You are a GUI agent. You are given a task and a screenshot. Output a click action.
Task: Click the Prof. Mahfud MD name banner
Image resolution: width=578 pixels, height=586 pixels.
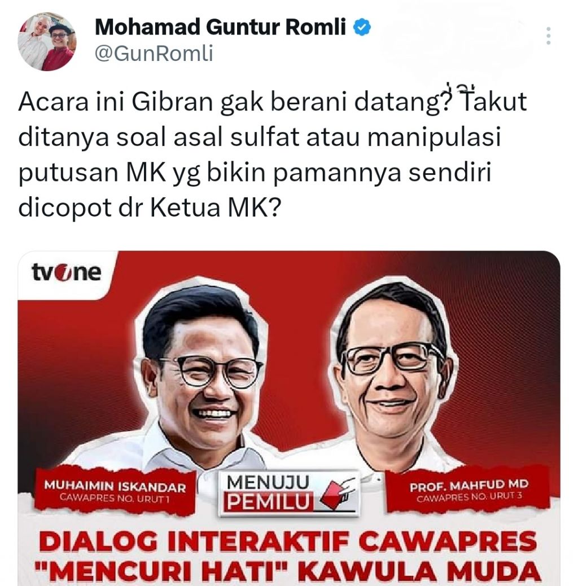(x=468, y=490)
